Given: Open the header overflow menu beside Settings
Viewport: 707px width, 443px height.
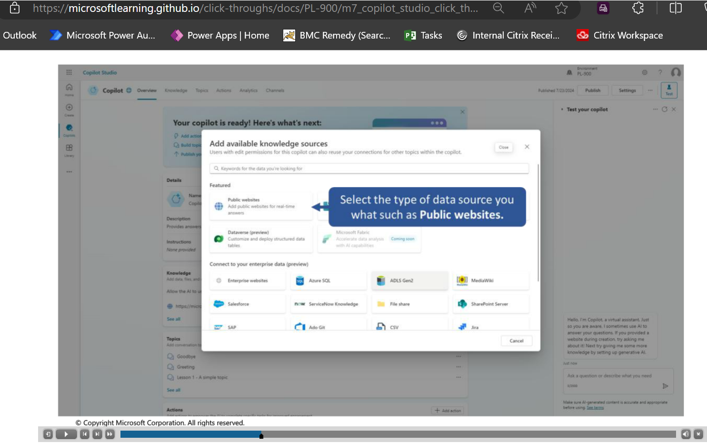Looking at the screenshot, I should [x=650, y=90].
